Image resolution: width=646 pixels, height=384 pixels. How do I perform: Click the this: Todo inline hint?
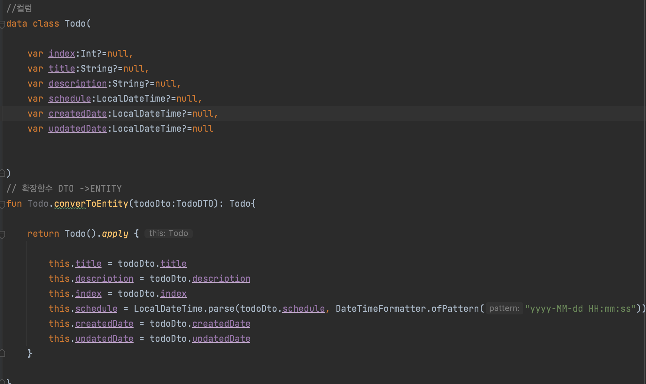click(x=168, y=233)
